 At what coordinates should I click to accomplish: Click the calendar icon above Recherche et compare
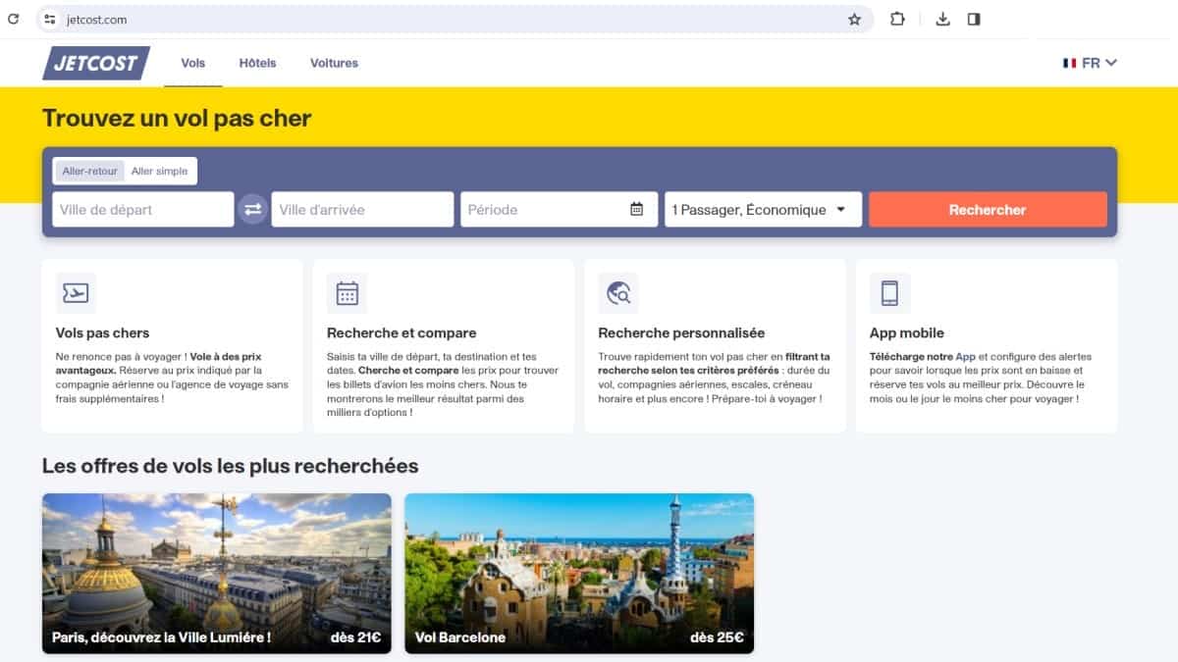347,293
